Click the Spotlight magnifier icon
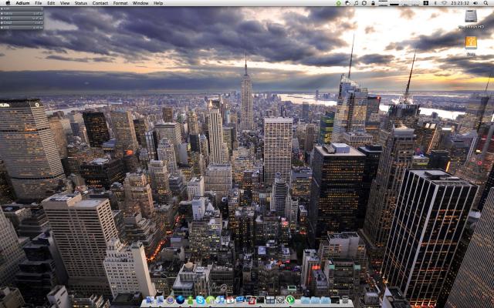The width and height of the screenshot is (494, 308). 486,3
